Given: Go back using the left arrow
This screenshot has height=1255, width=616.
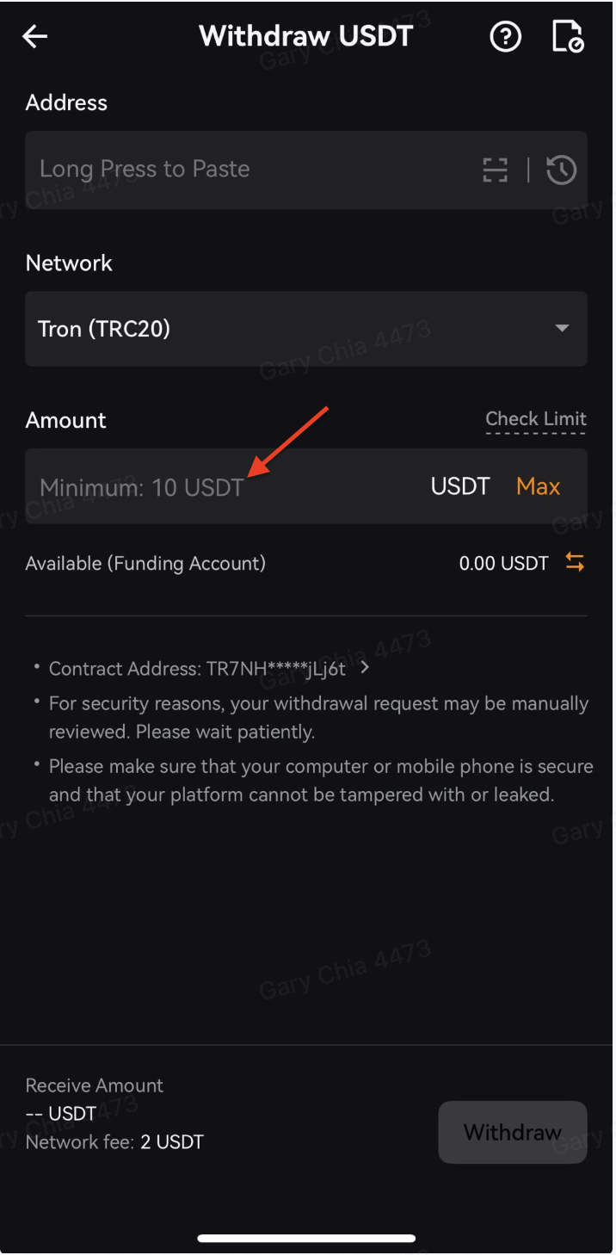Looking at the screenshot, I should point(35,36).
